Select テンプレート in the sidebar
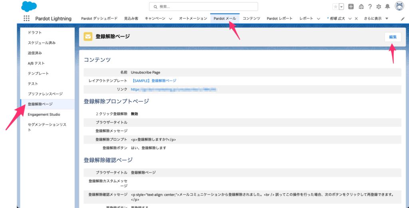 (x=38, y=73)
